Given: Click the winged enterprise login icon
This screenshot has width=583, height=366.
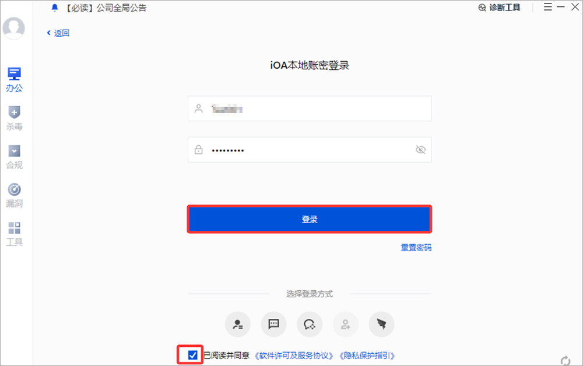Looking at the screenshot, I should click(381, 325).
